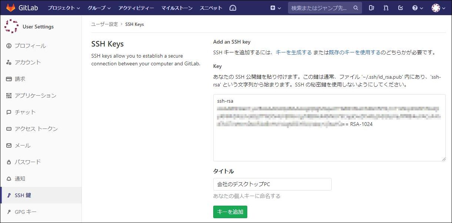Click the キーを追加 button
452x223 pixels.
click(230, 212)
